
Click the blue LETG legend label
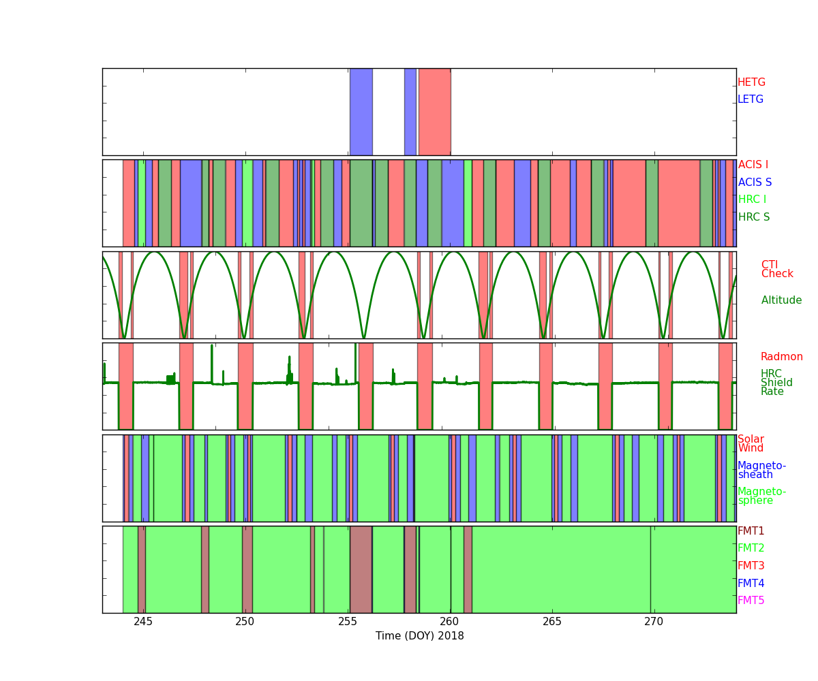[x=750, y=99]
